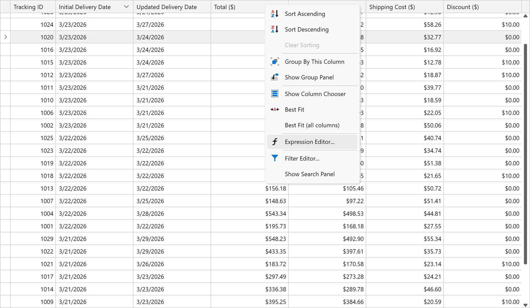Select Tracking ID cell 1015
The height and width of the screenshot is (308, 530).
(x=33, y=62)
